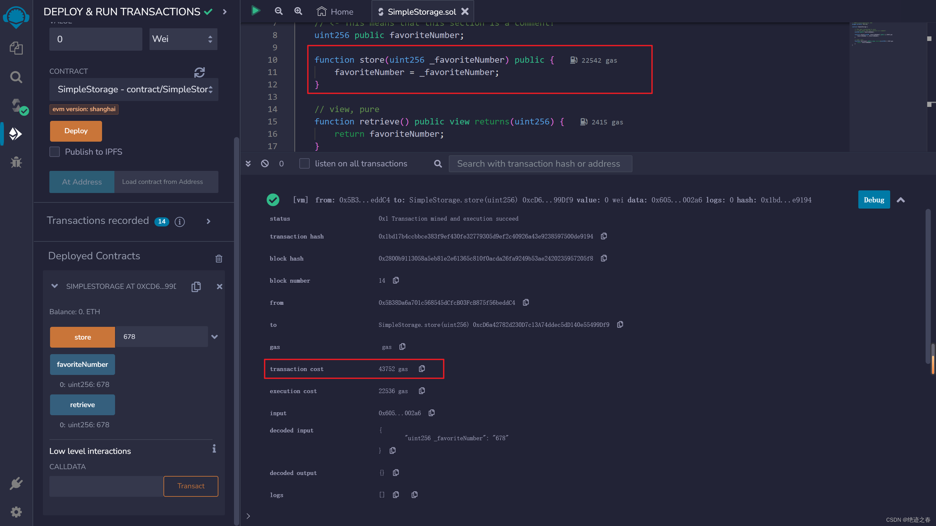Expand the store function parameters chevron

[x=214, y=337]
